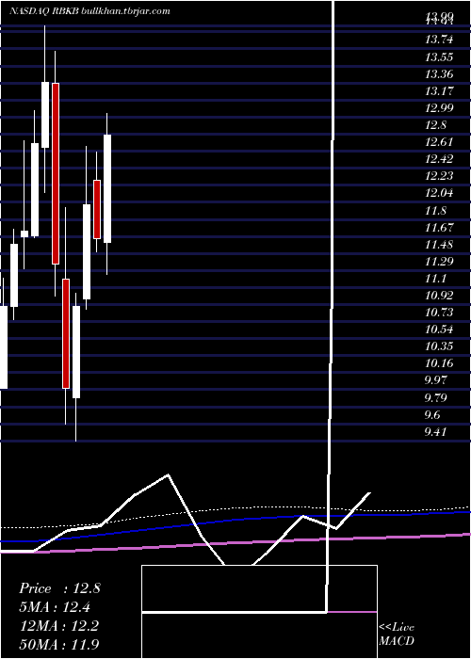Viewport: 471px width, 659px height.
Task: Click the 9.79 price axis label
Action: click(436, 397)
